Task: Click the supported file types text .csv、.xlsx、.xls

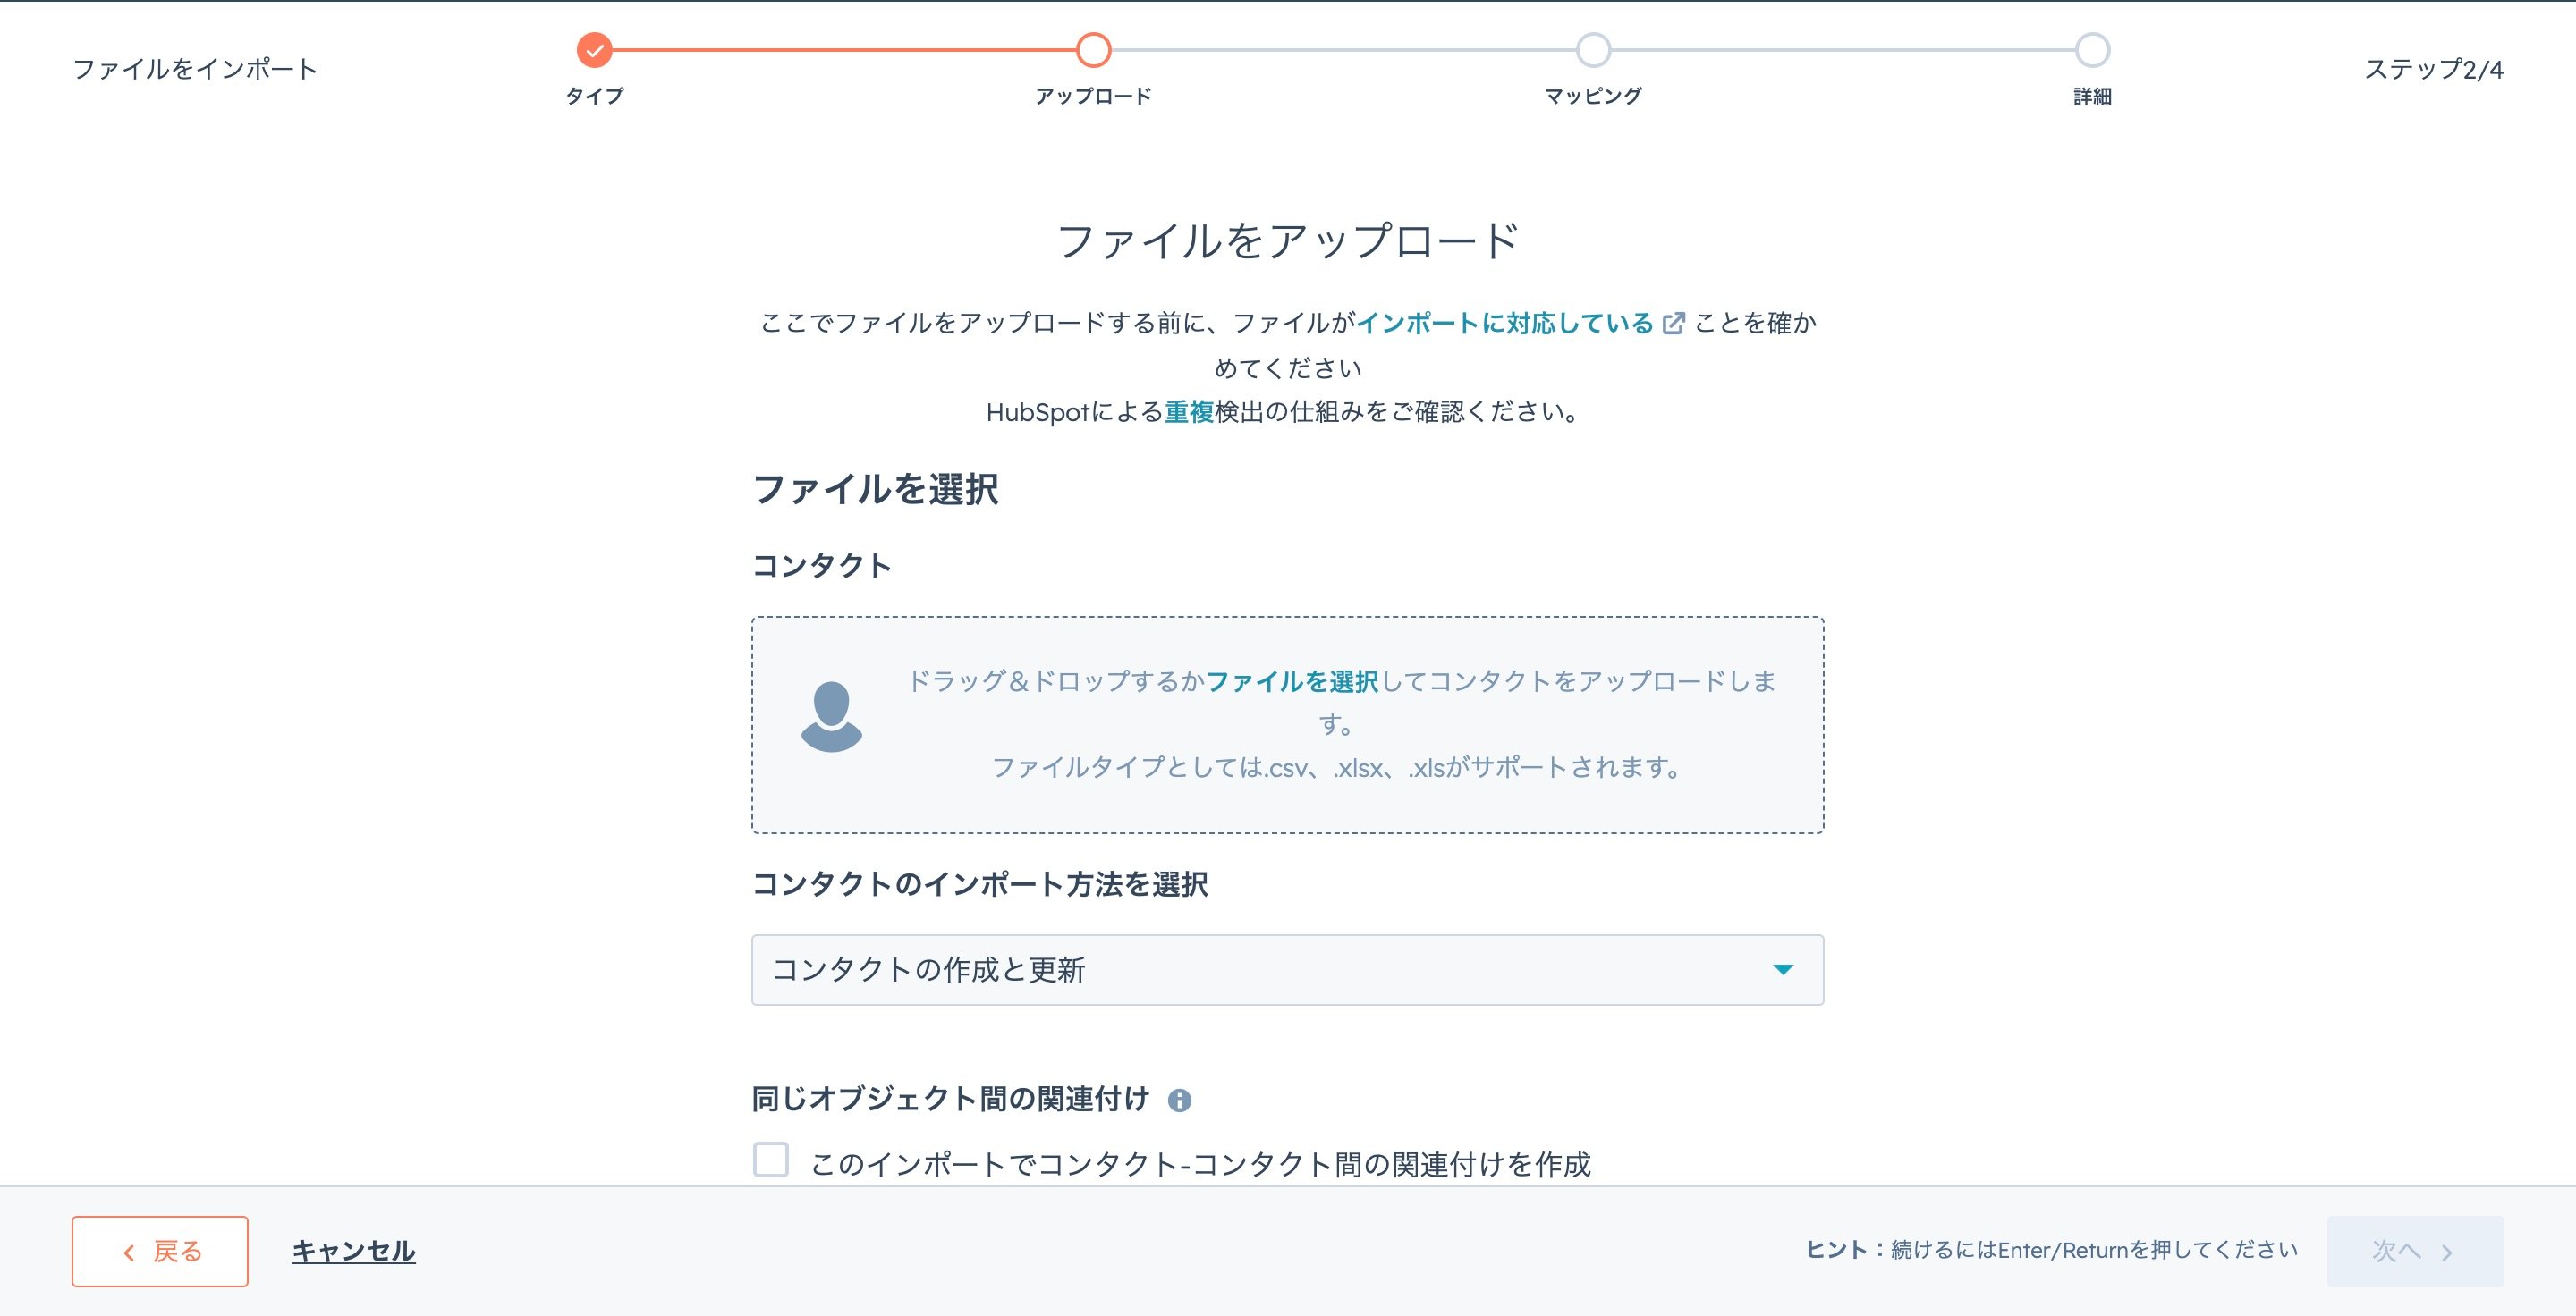Action: tap(1355, 767)
